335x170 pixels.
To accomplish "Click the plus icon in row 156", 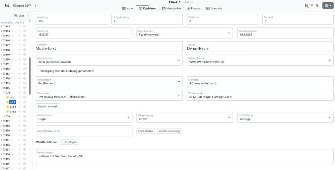I will tap(19, 88).
